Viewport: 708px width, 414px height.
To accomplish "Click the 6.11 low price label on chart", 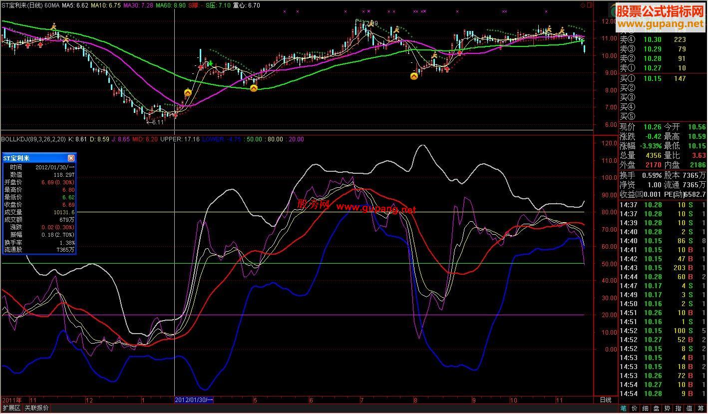I will 157,122.
